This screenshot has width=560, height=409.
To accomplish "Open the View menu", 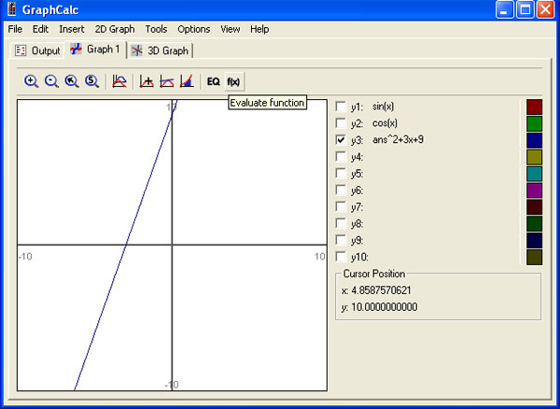I will coord(230,29).
